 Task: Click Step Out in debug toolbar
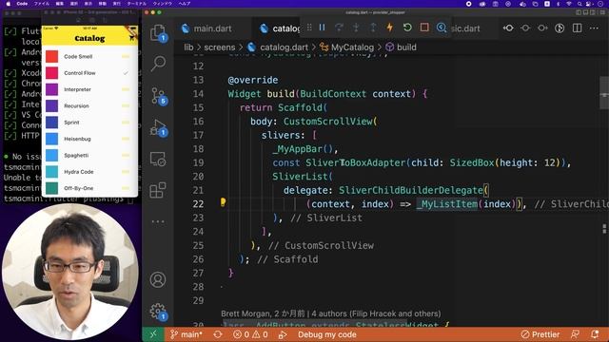pyautogui.click(x=373, y=28)
